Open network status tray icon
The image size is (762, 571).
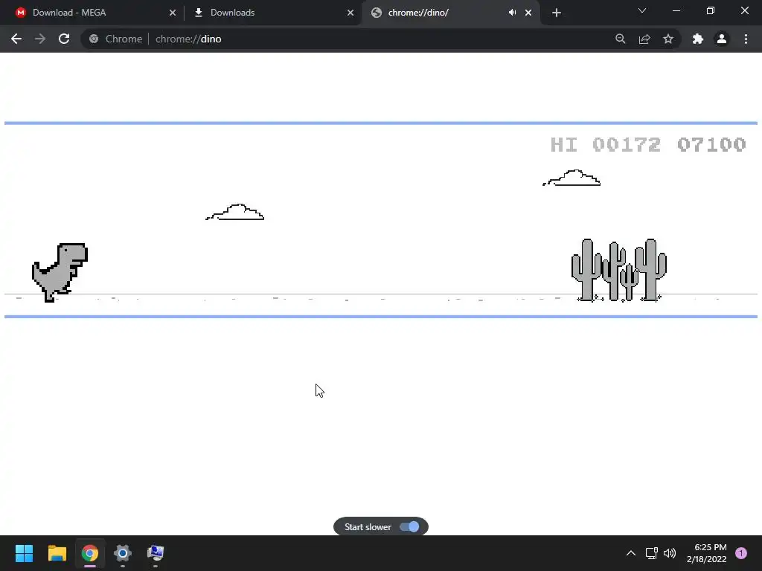click(651, 553)
